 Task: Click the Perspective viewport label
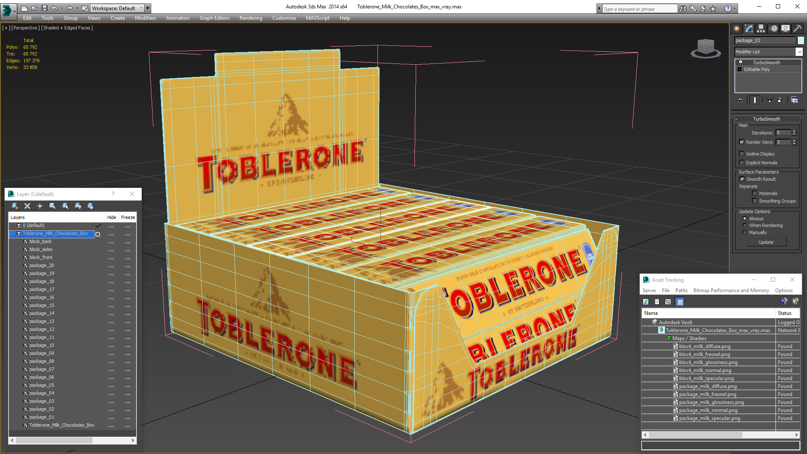click(x=26, y=28)
